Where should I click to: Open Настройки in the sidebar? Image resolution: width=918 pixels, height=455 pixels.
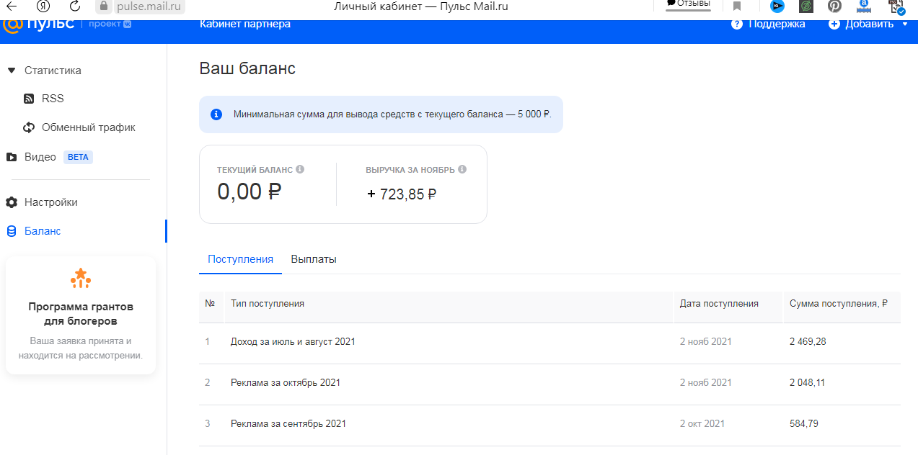51,202
